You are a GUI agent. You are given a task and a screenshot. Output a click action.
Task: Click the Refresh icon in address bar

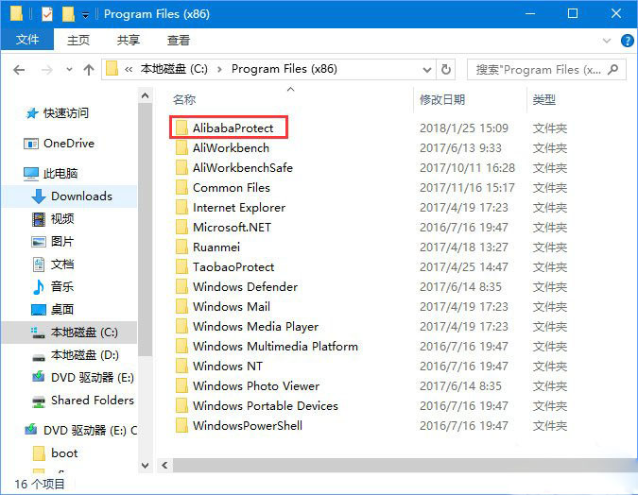(x=446, y=69)
